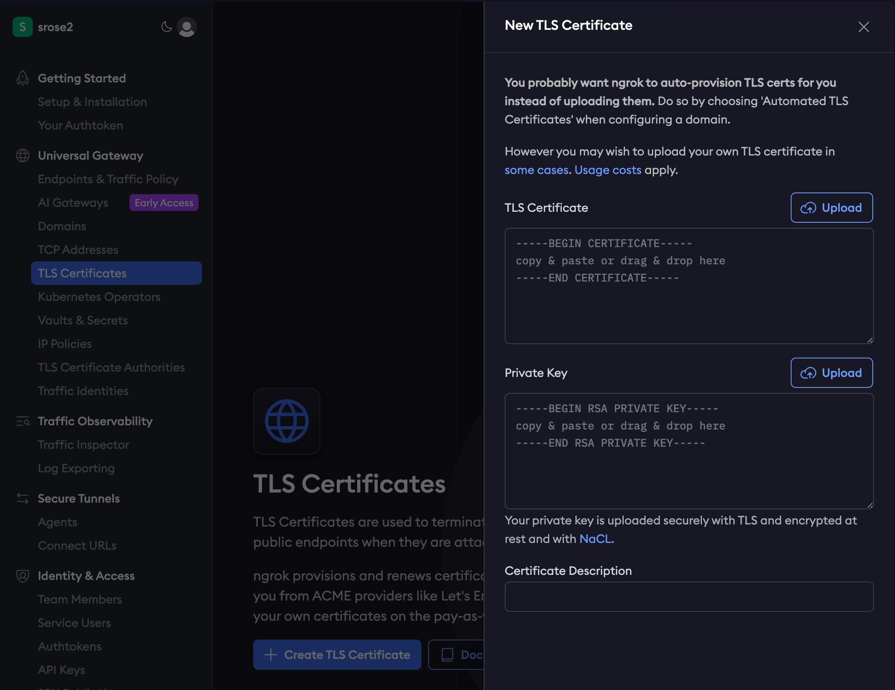
Task: Click the Getting Started rocket icon
Action: point(22,77)
